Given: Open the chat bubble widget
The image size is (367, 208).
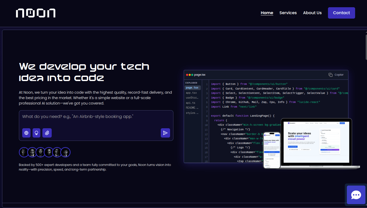Looking at the screenshot, I should tap(356, 195).
